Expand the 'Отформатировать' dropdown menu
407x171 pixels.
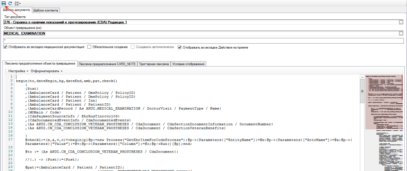point(47,71)
